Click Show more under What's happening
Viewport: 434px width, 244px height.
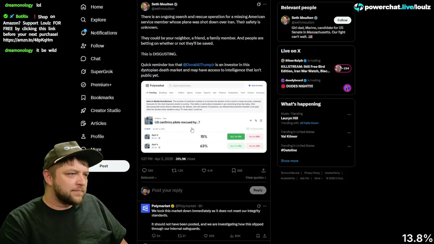[x=290, y=161]
